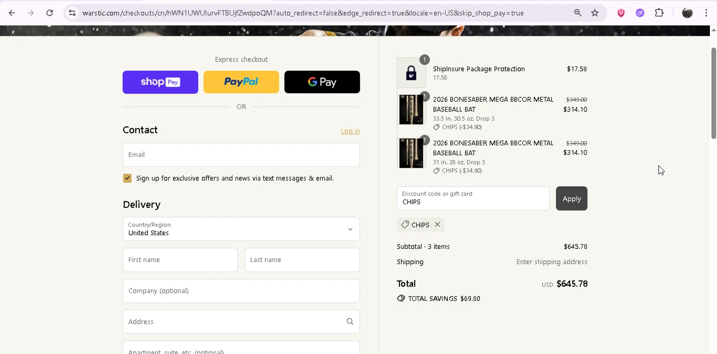This screenshot has height=354, width=717.
Task: Click TOTAL SAVINGS $69.80 text
Action: [444, 299]
